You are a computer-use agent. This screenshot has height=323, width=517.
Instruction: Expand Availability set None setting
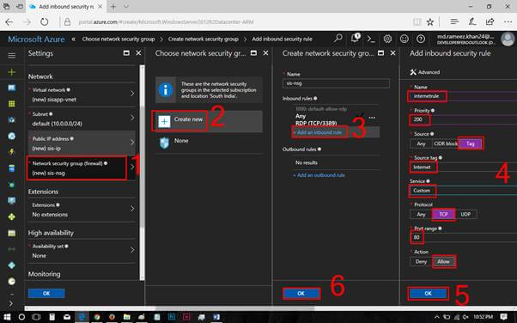click(82, 251)
